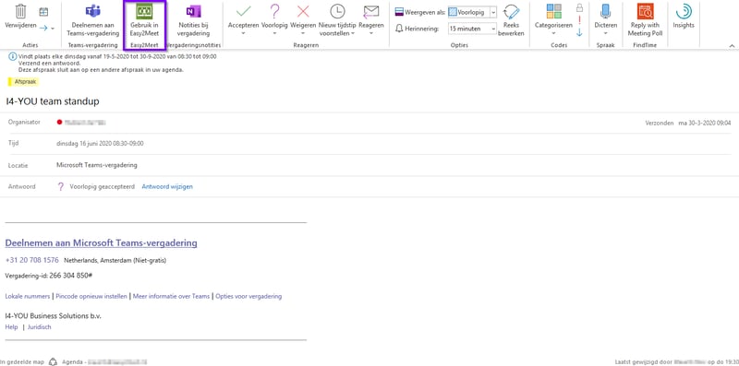Click Opties voor vergadering link
Screen dimensions: 739x366
click(248, 296)
